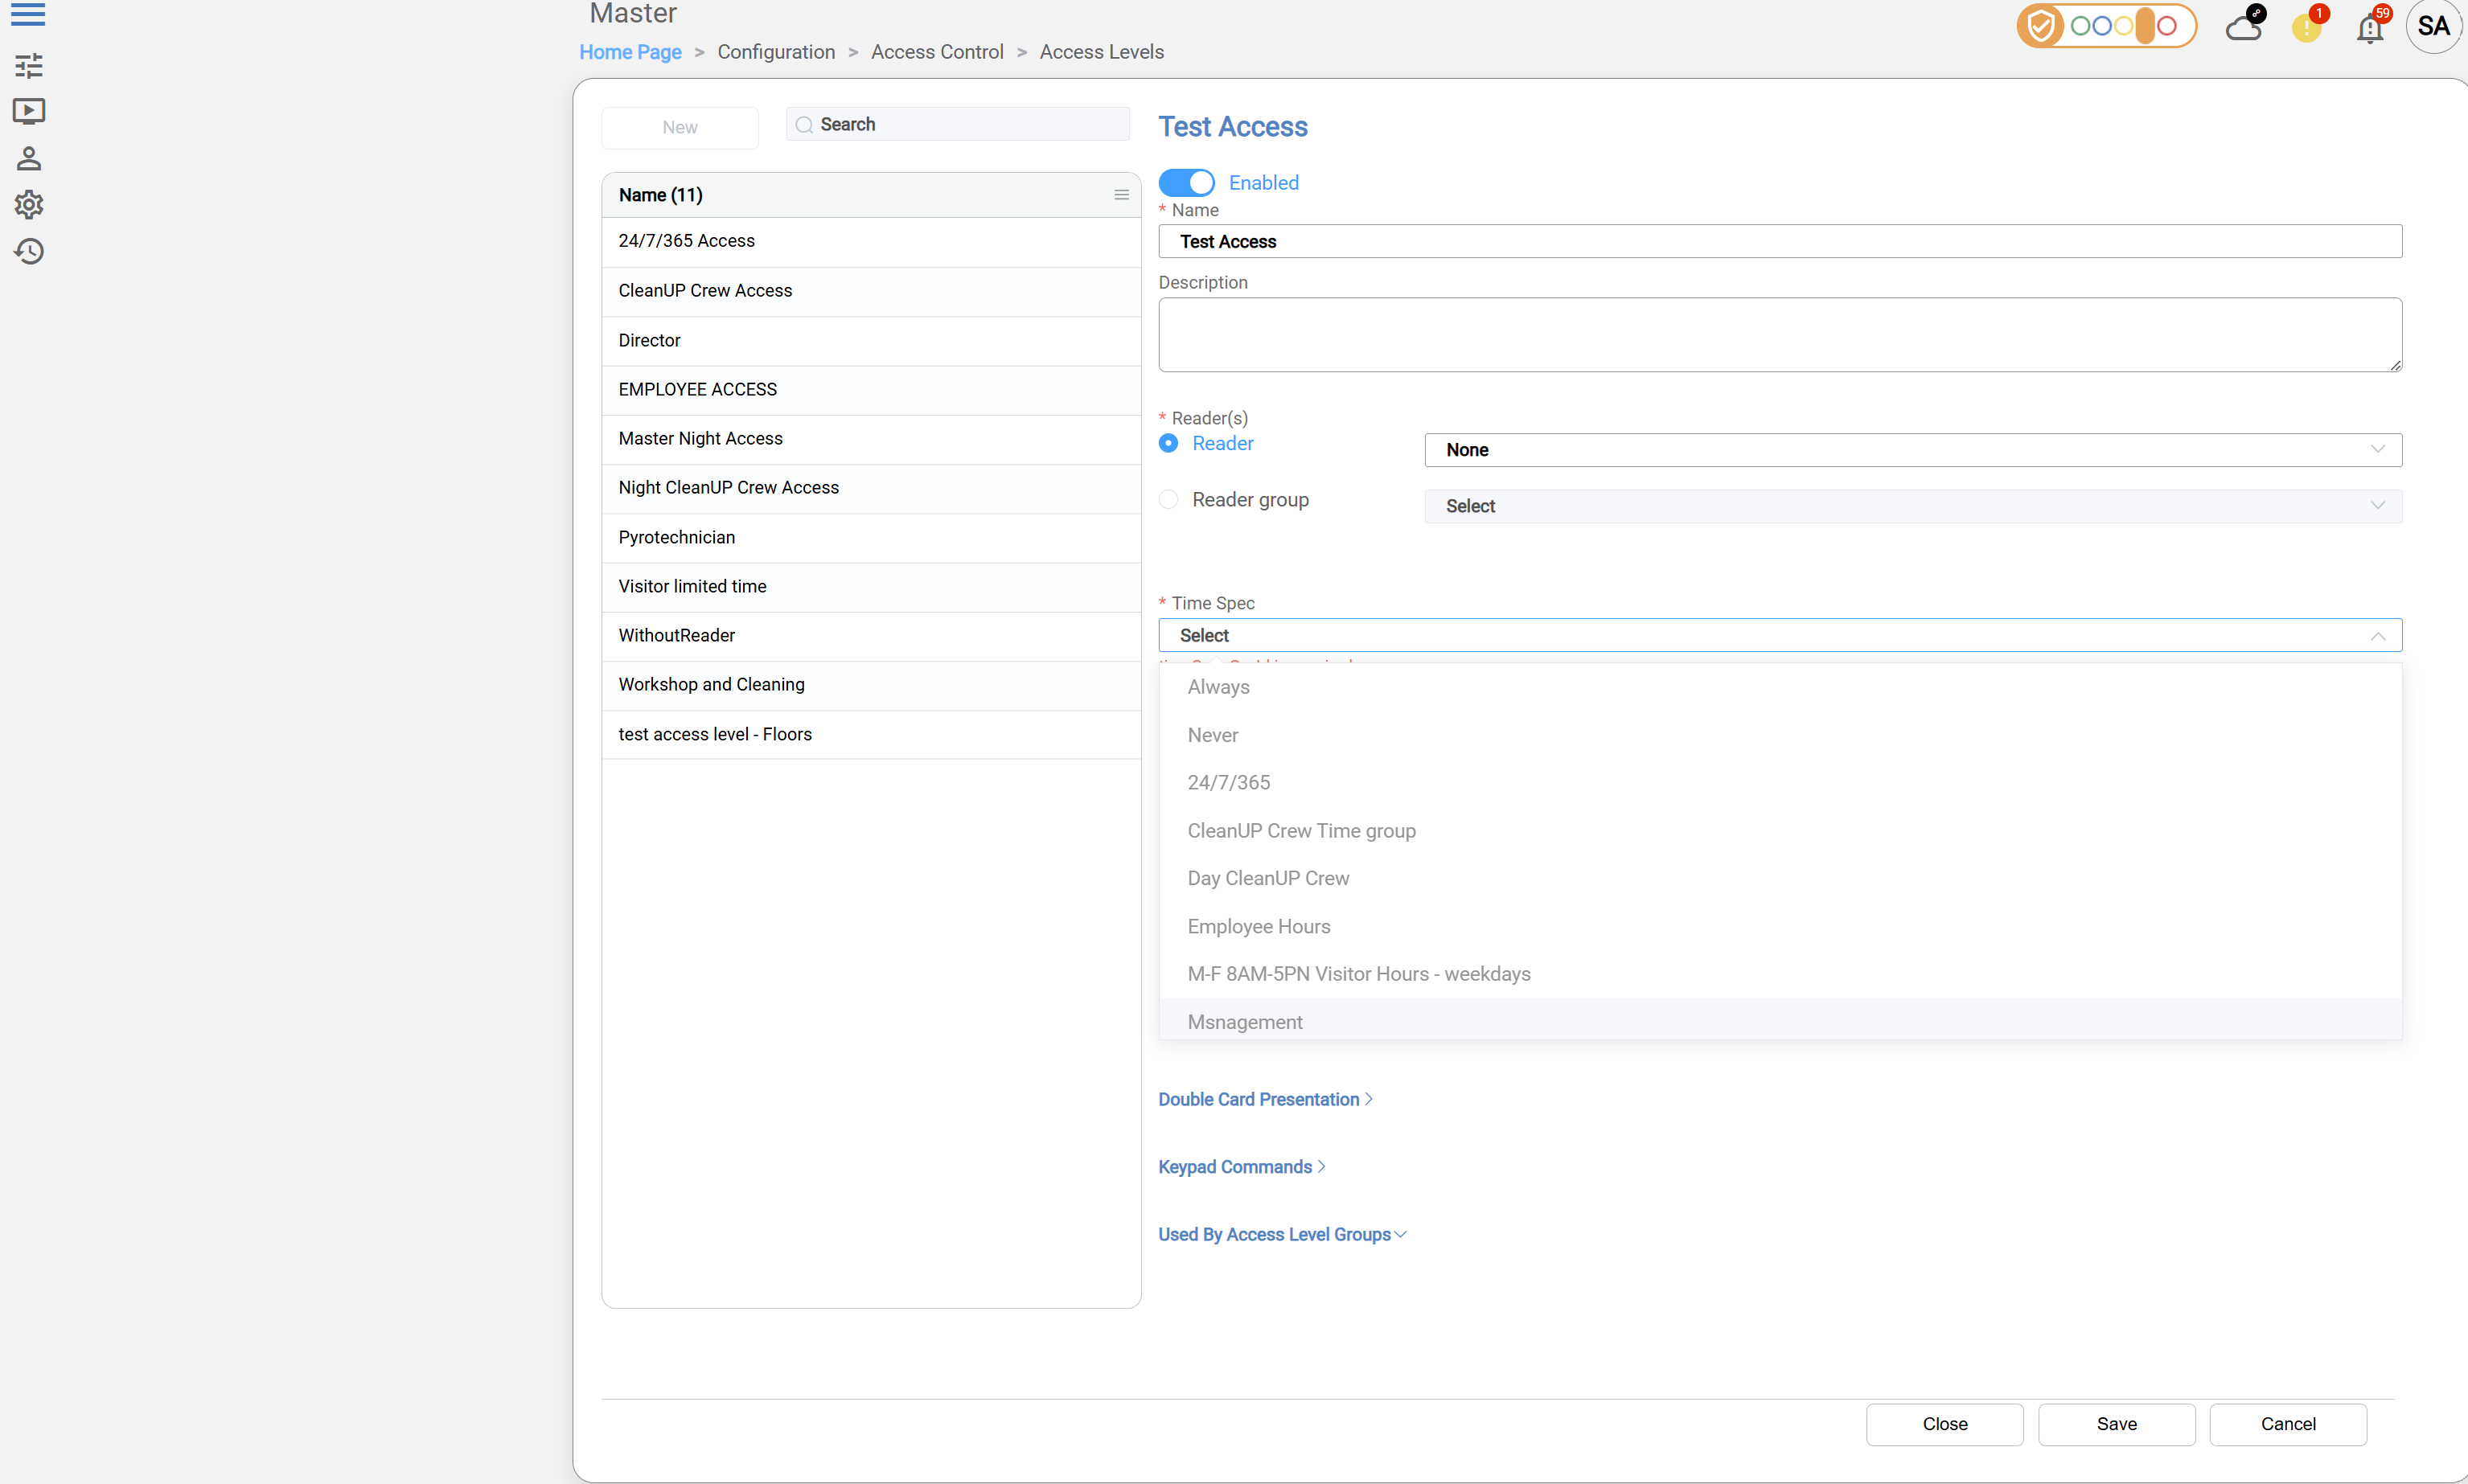Click the cloud connection status icon
Image resolution: width=2468 pixels, height=1484 pixels.
[2243, 27]
